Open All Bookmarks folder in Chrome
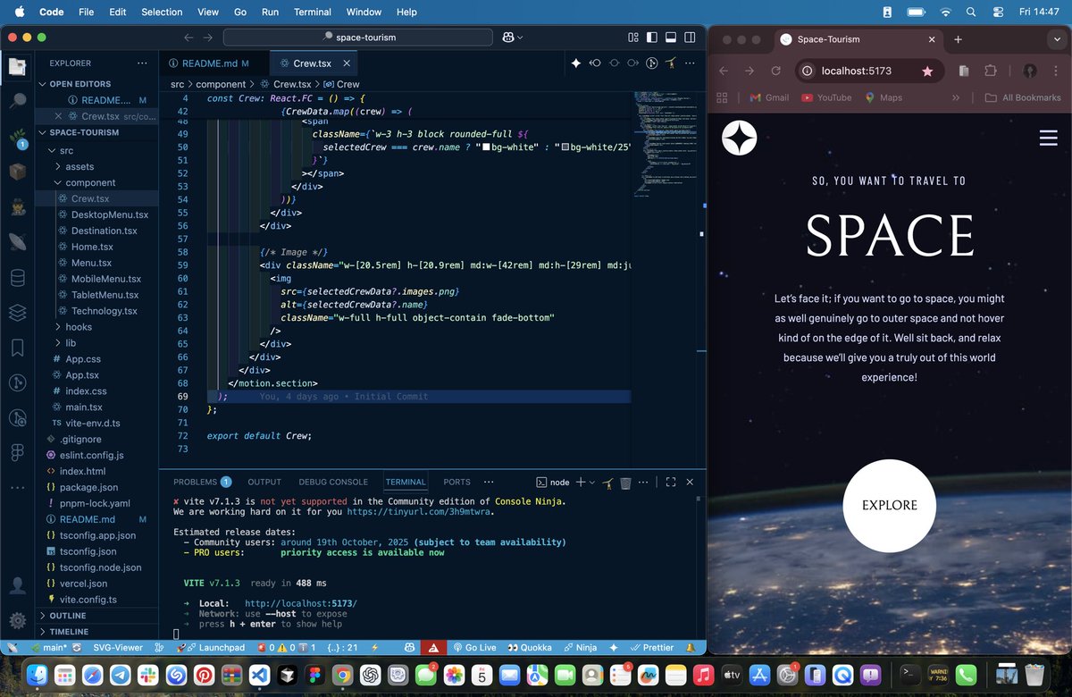This screenshot has width=1072, height=697. pos(1023,97)
